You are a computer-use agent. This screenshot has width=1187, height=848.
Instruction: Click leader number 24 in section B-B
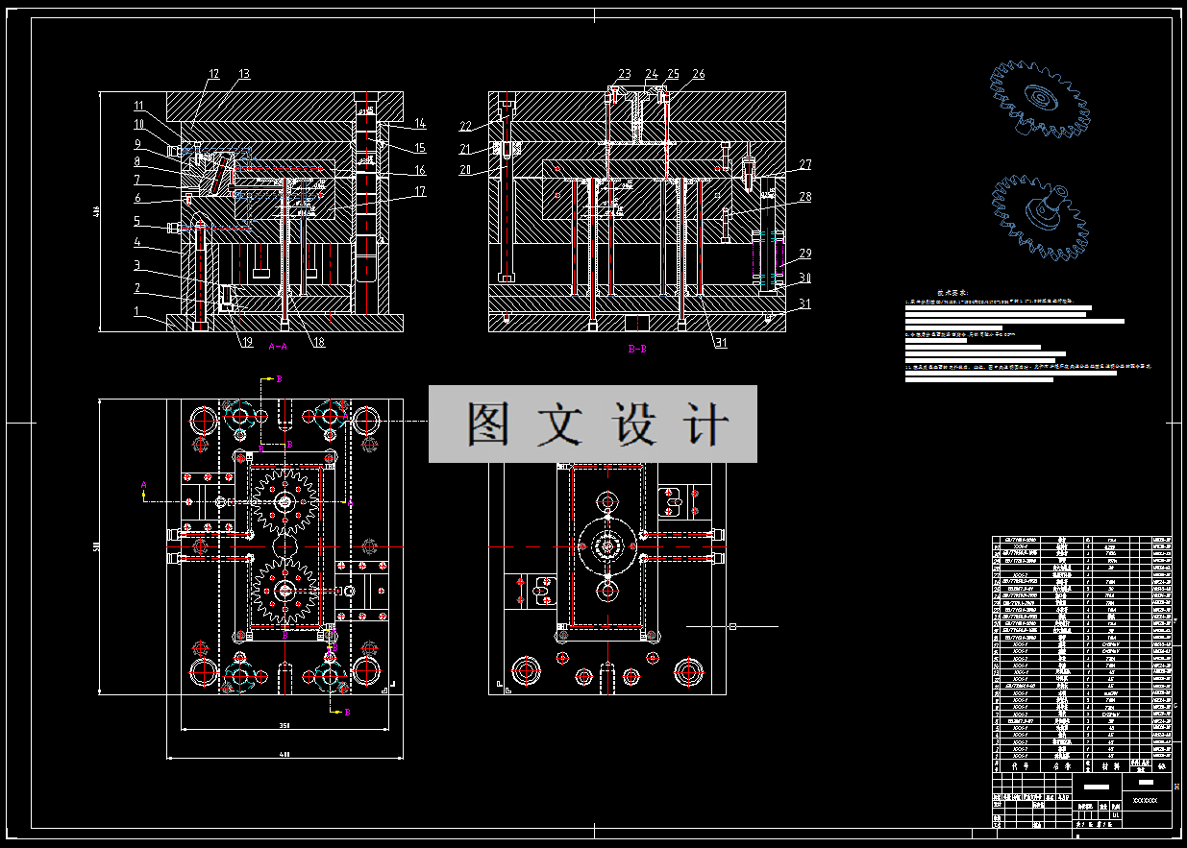[x=652, y=74]
